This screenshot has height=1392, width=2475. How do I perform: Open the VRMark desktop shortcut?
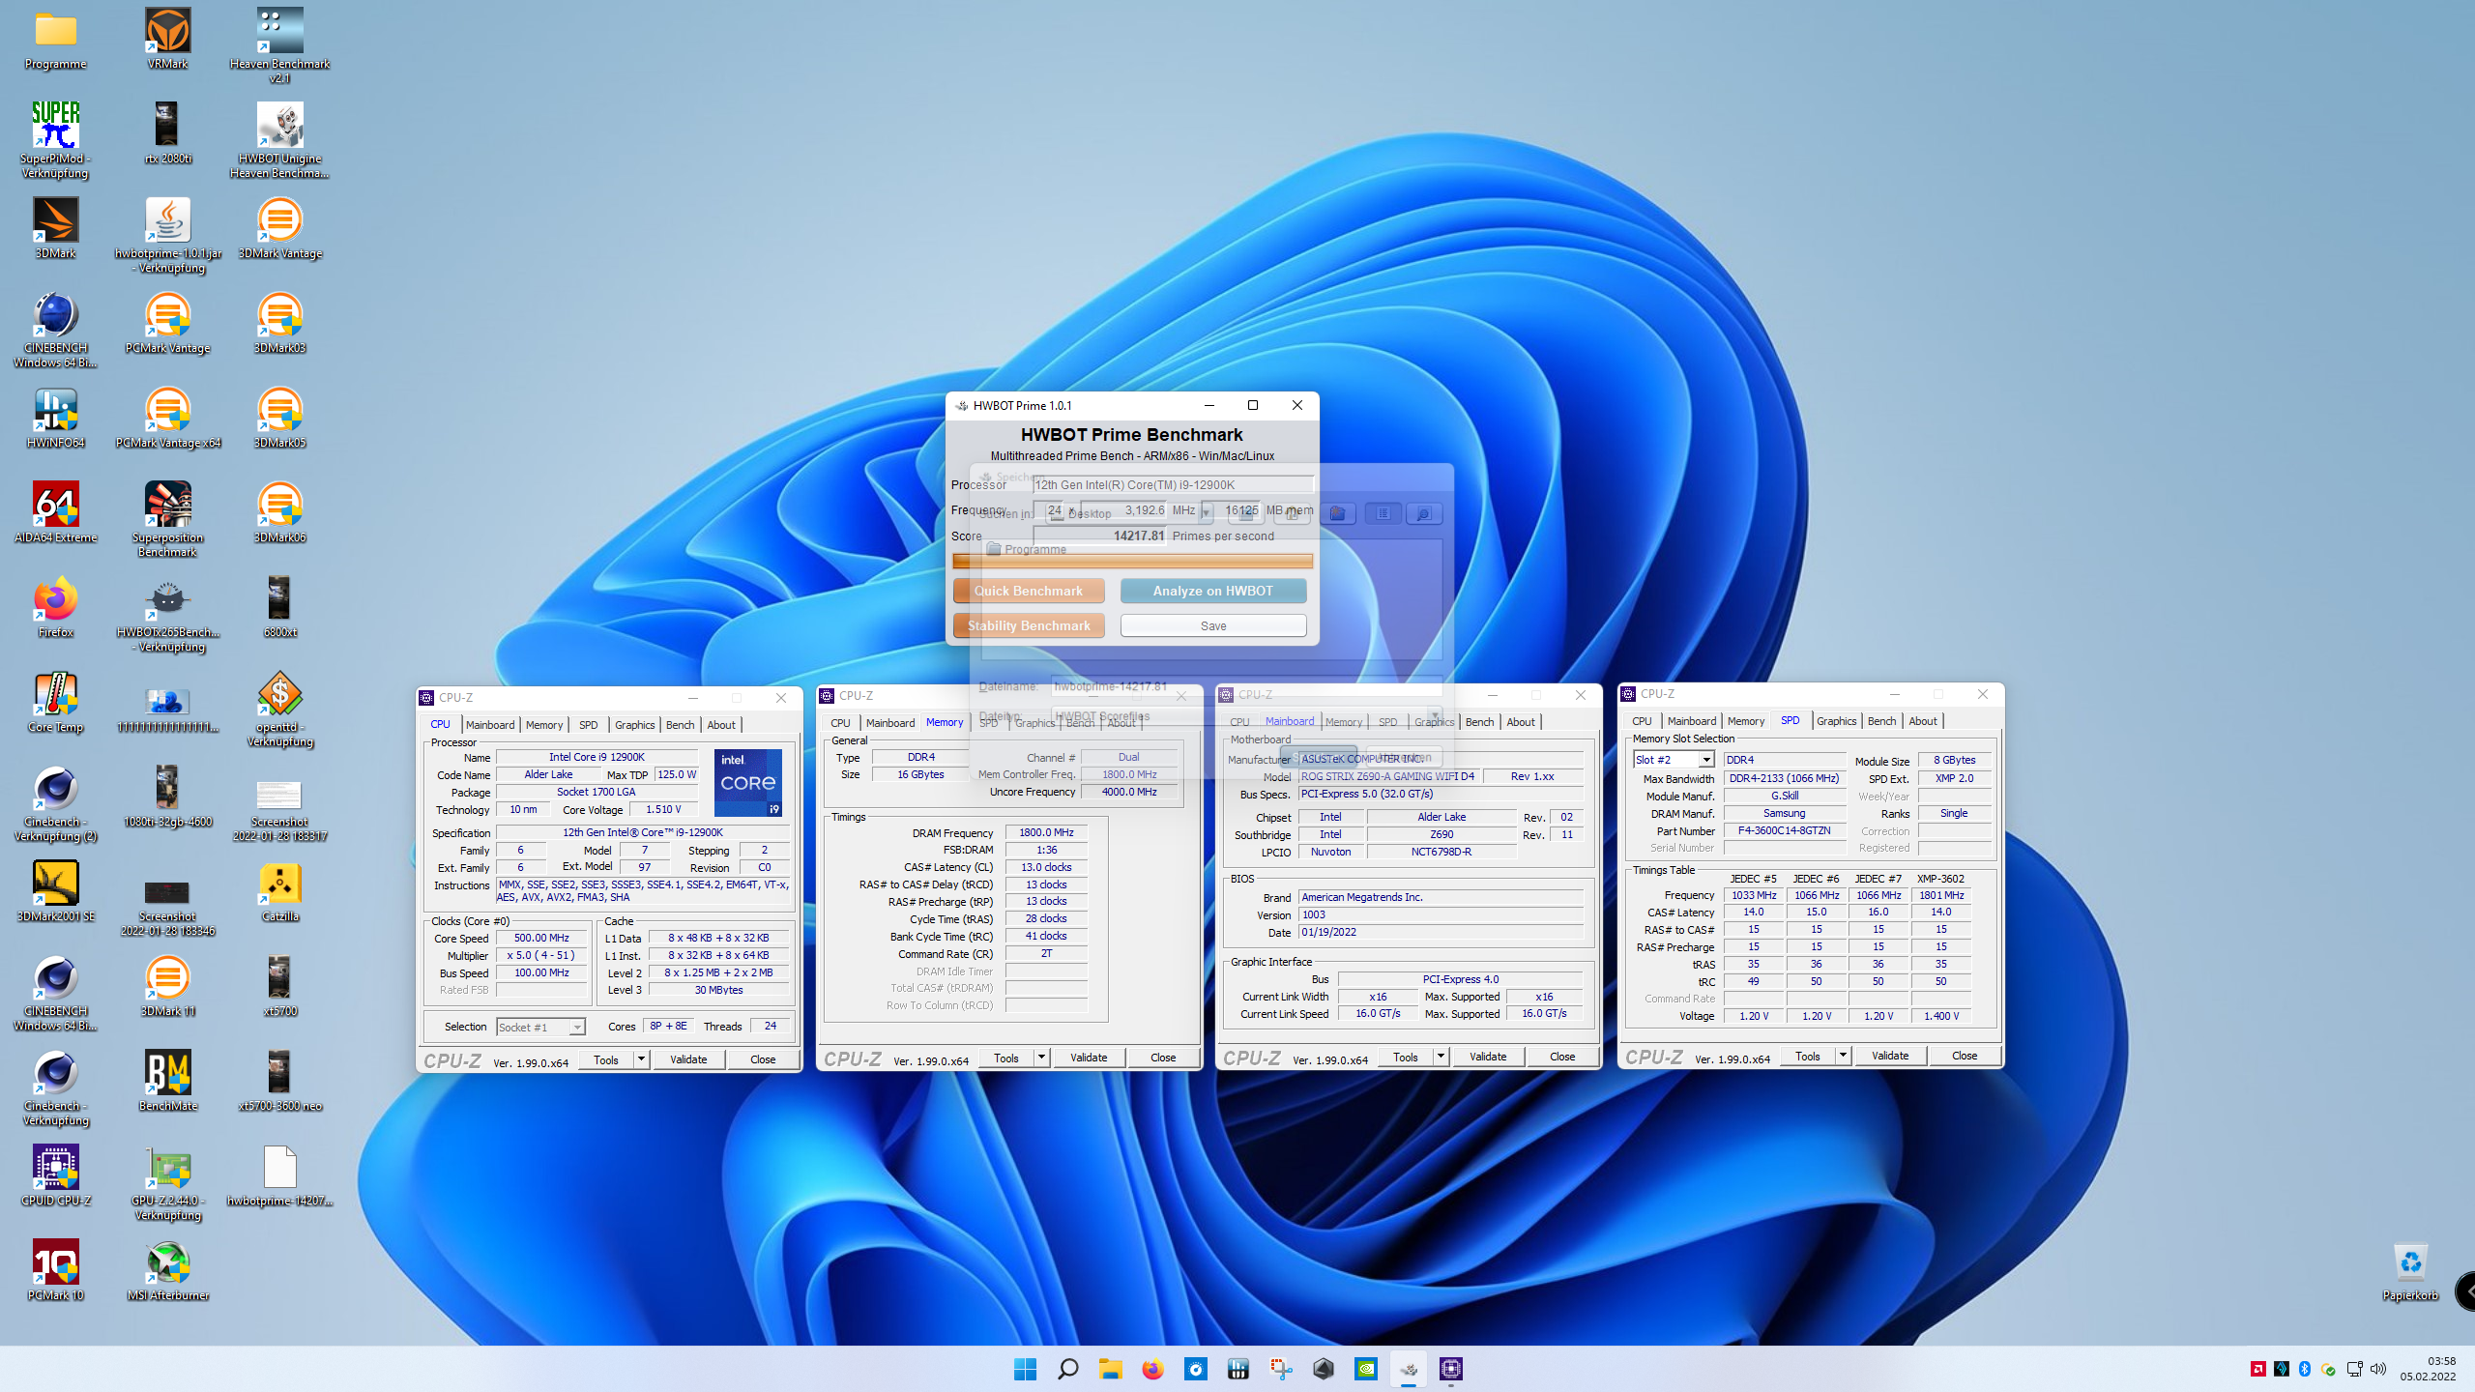(168, 39)
